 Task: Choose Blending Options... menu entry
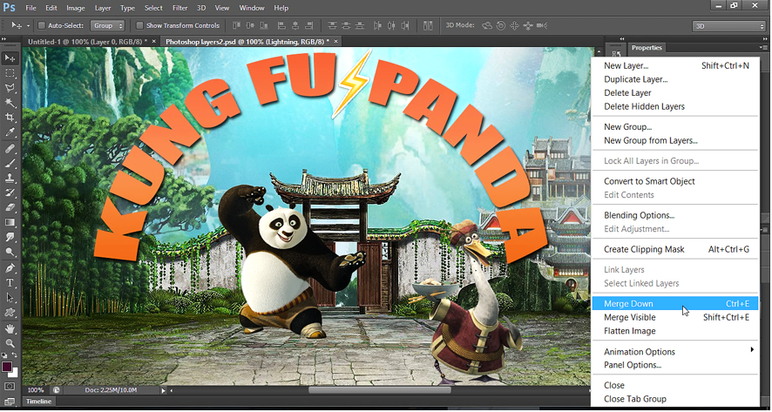click(x=675, y=215)
